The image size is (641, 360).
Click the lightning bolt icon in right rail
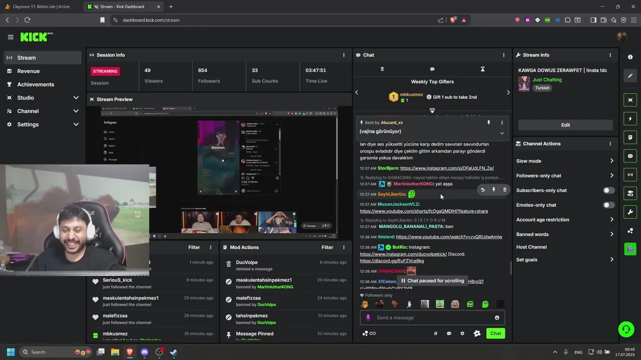click(630, 119)
